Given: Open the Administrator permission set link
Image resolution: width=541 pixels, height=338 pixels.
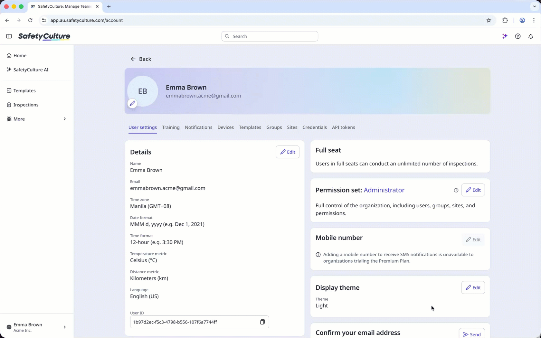Looking at the screenshot, I should click(x=384, y=190).
